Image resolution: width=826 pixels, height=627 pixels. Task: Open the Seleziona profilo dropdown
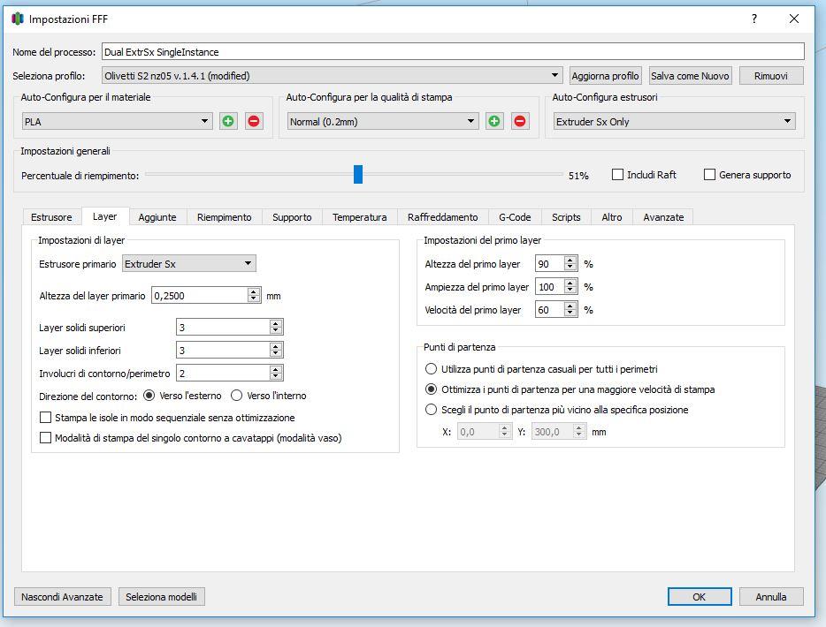[555, 76]
